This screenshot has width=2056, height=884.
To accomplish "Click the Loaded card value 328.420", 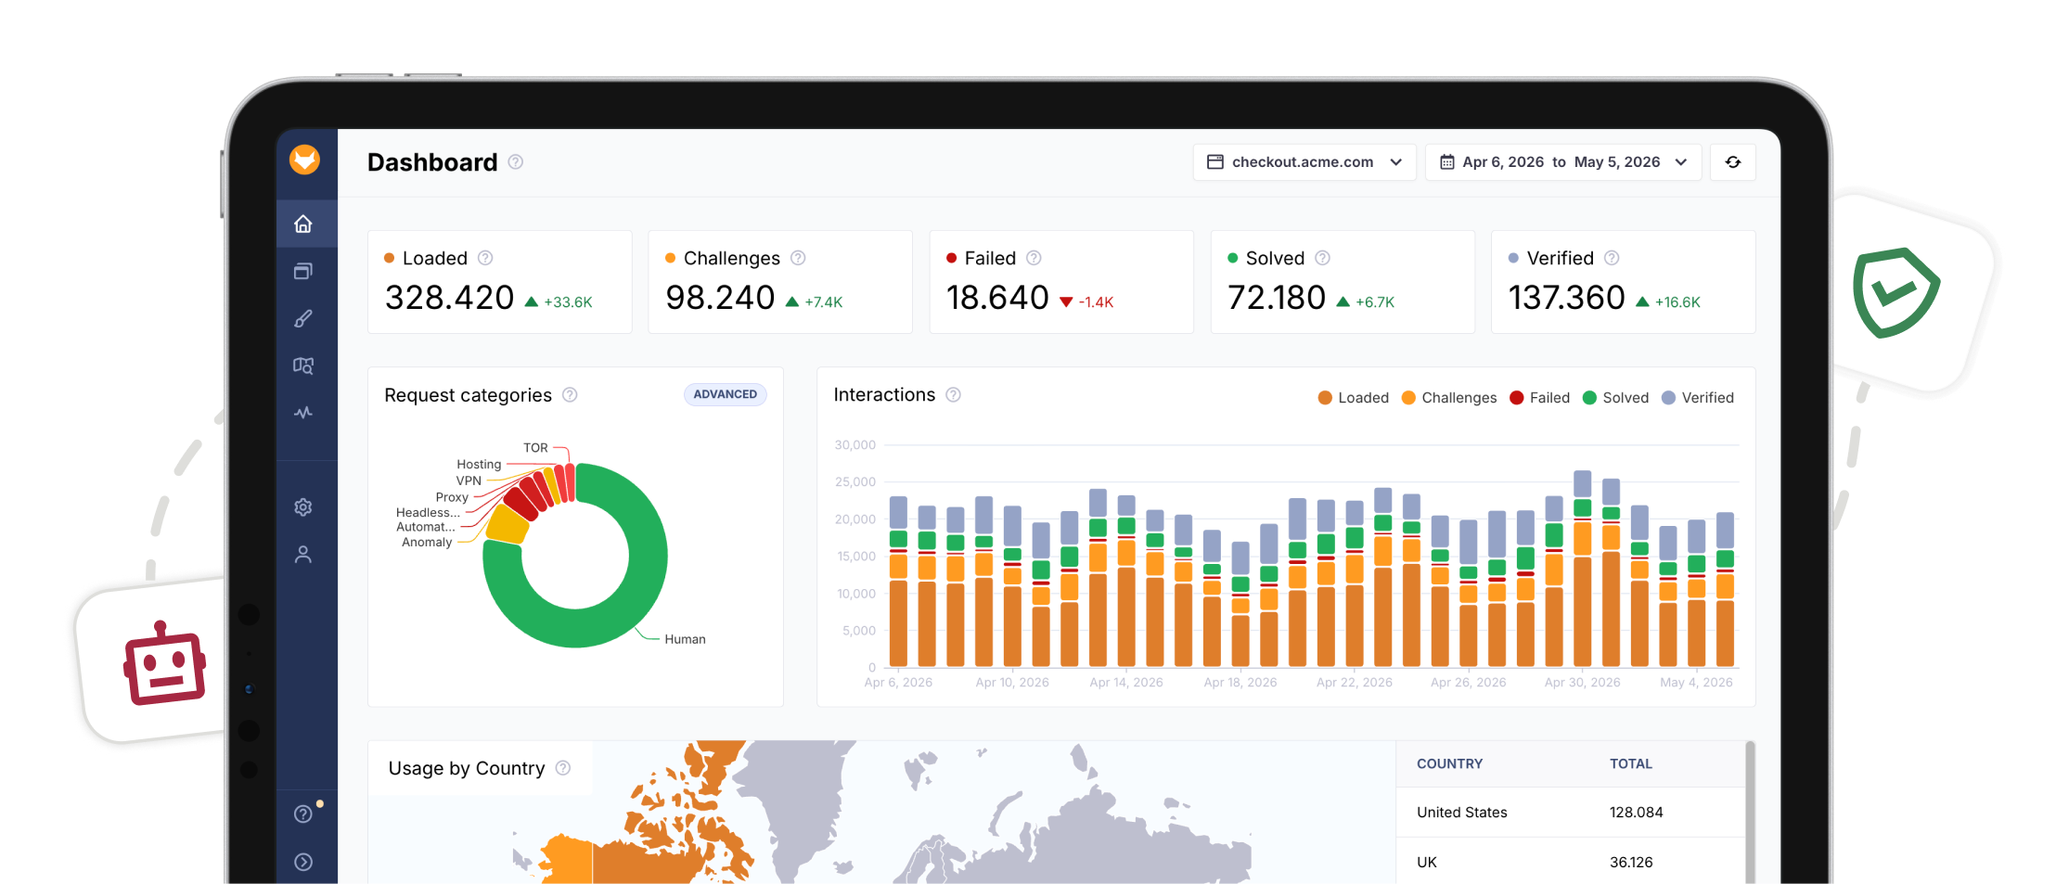I will pyautogui.click(x=449, y=298).
